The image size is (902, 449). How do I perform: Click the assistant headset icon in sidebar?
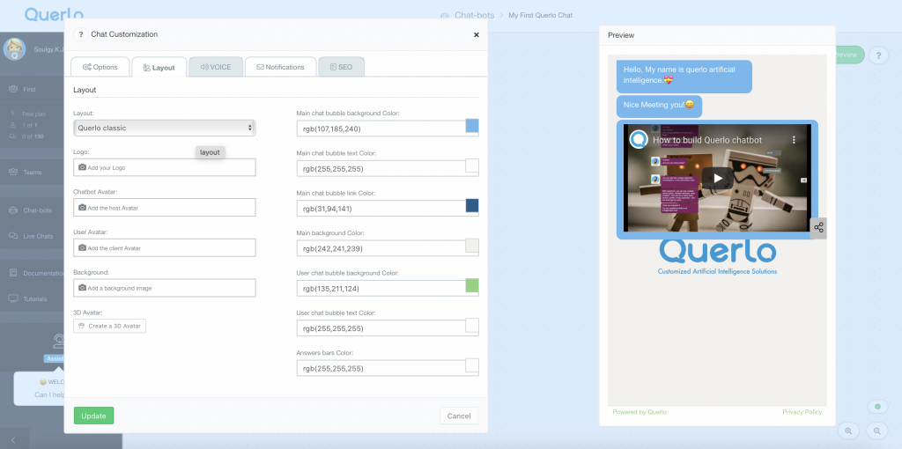click(58, 342)
